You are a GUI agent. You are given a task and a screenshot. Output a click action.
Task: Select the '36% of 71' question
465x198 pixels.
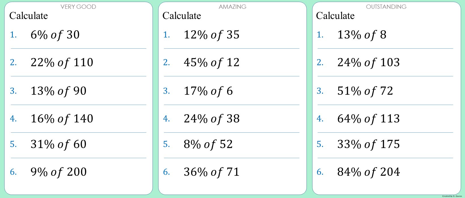pyautogui.click(x=212, y=172)
